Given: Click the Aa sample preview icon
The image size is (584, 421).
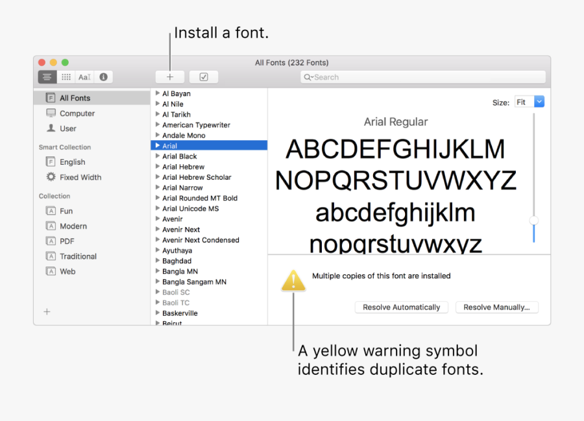Looking at the screenshot, I should [84, 77].
